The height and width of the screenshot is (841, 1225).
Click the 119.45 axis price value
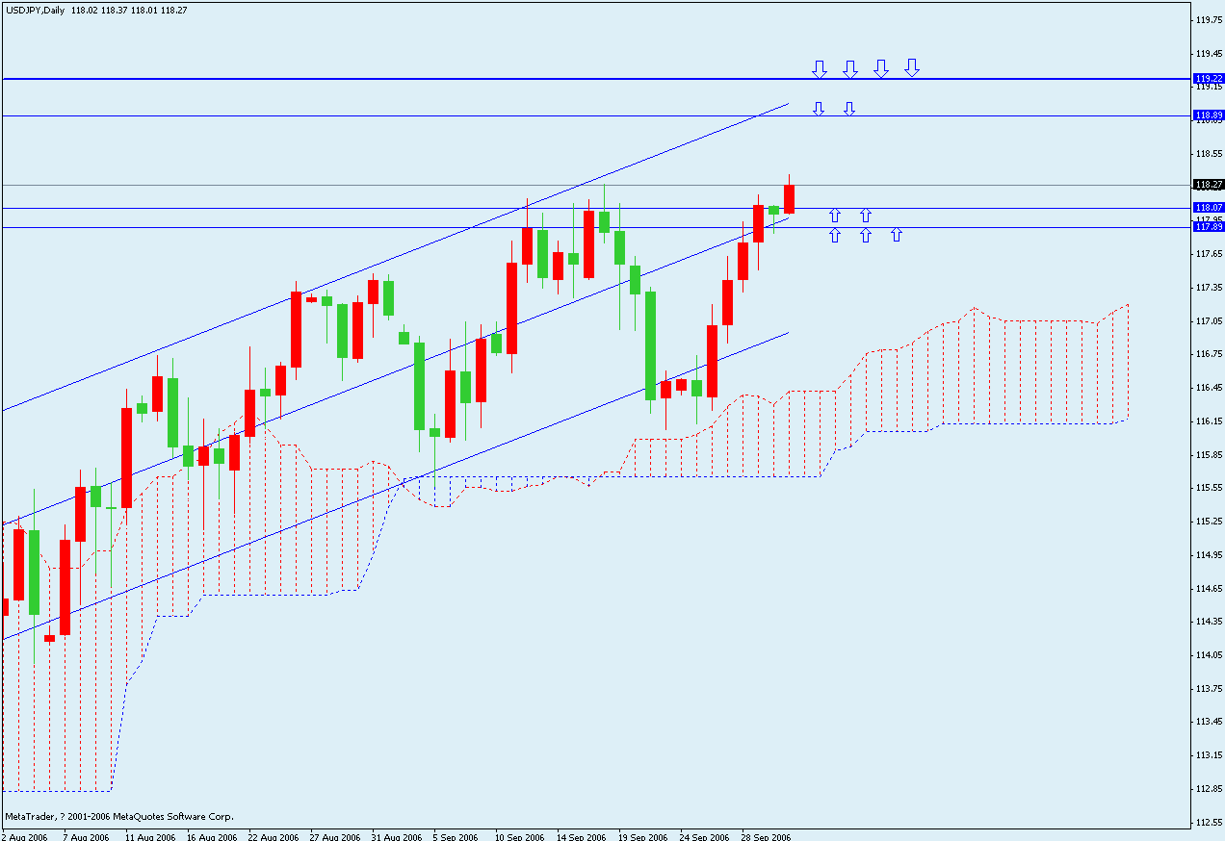pyautogui.click(x=1209, y=53)
